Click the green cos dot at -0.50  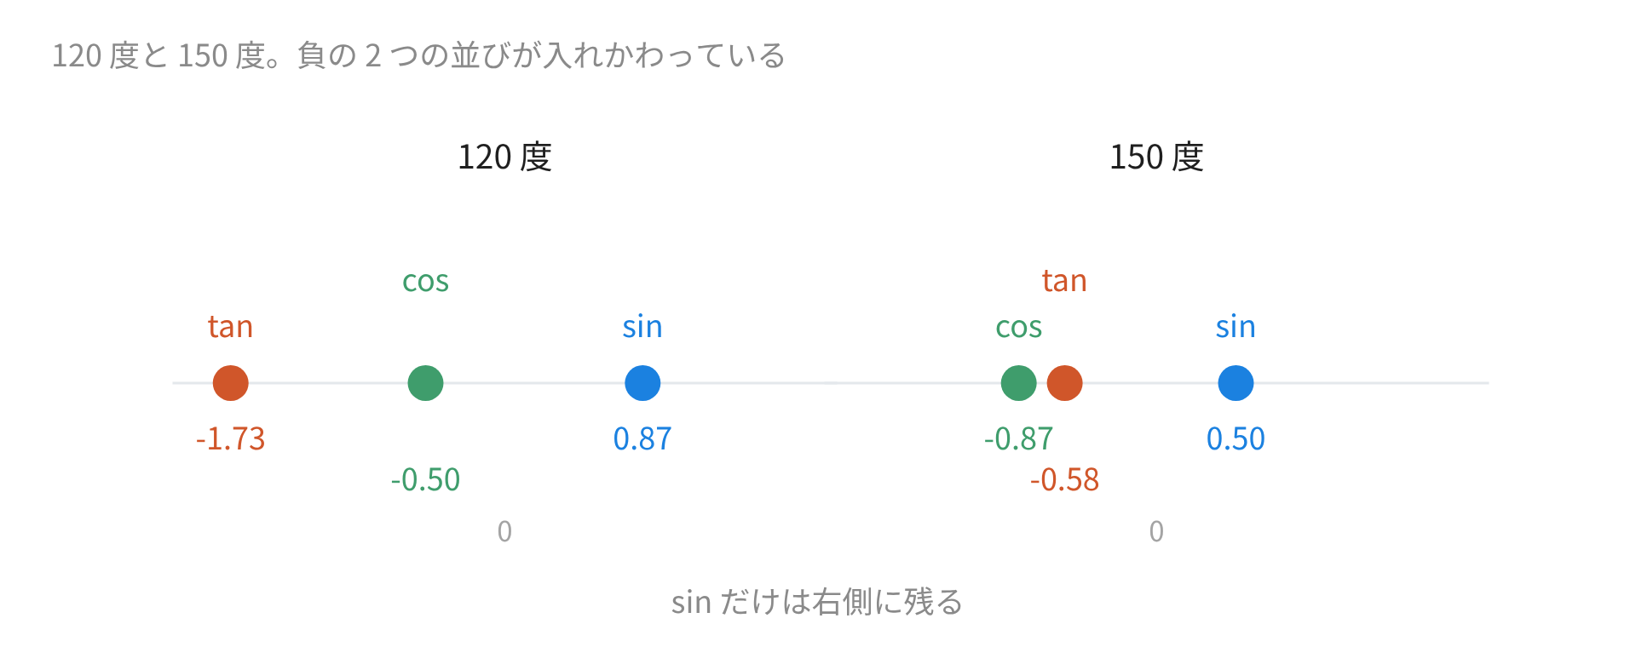coord(425,383)
